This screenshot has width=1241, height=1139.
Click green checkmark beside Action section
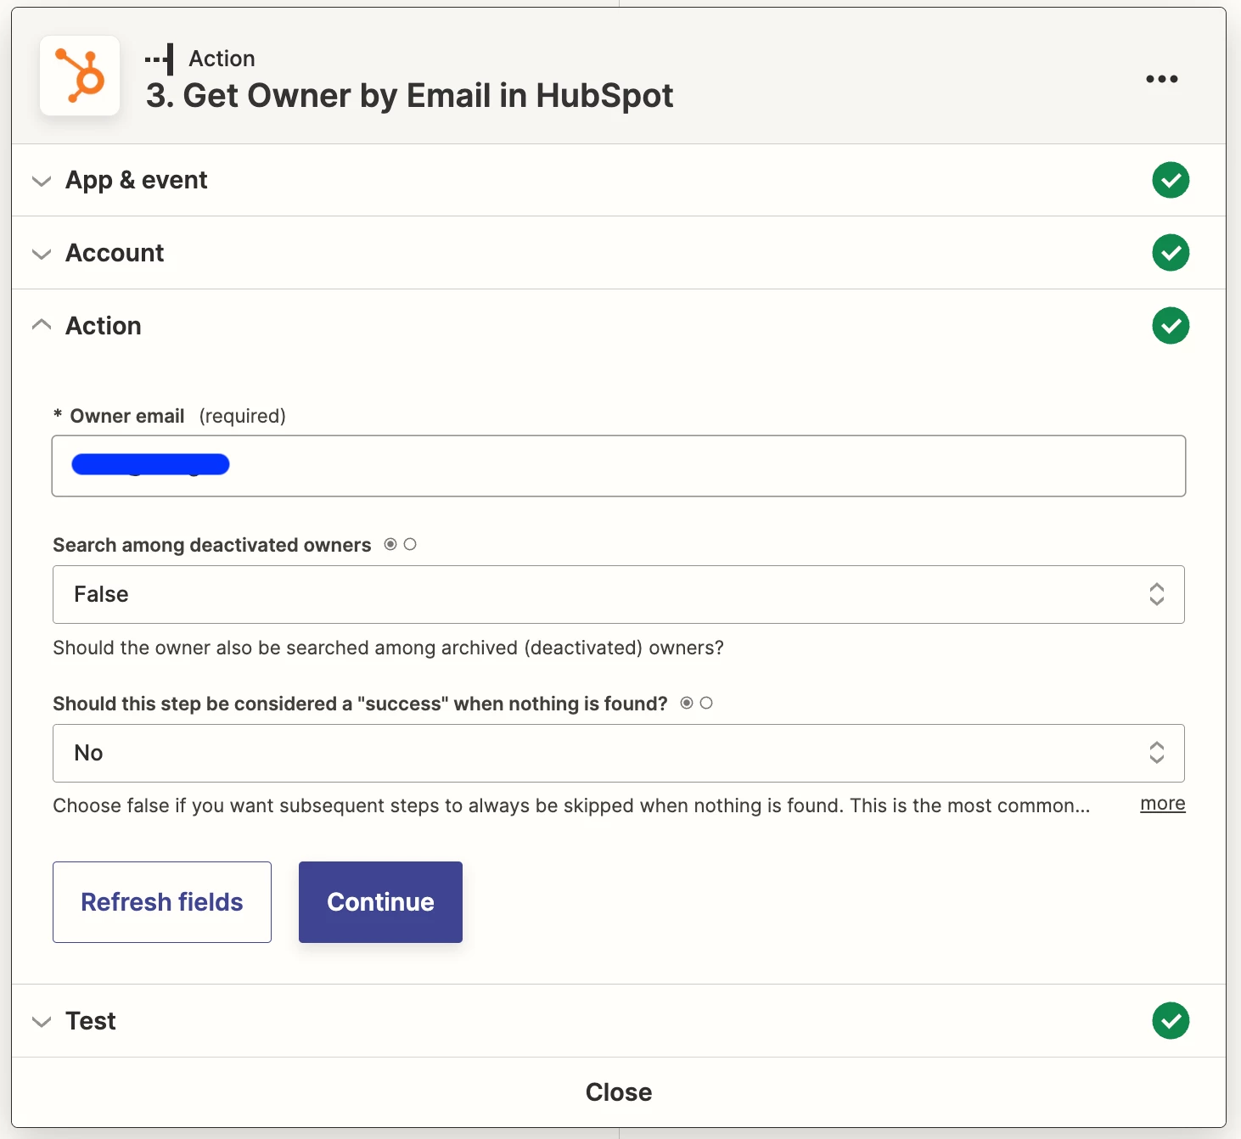1171,326
